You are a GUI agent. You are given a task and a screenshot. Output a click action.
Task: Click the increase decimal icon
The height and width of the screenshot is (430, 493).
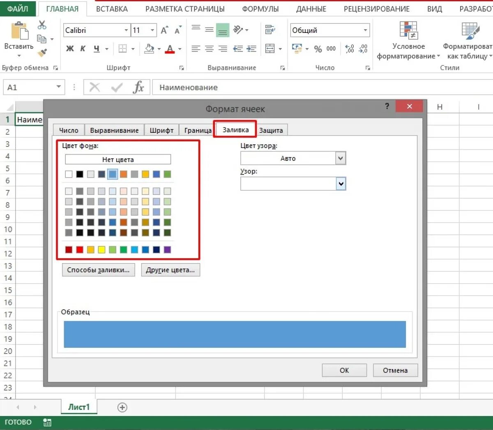350,49
